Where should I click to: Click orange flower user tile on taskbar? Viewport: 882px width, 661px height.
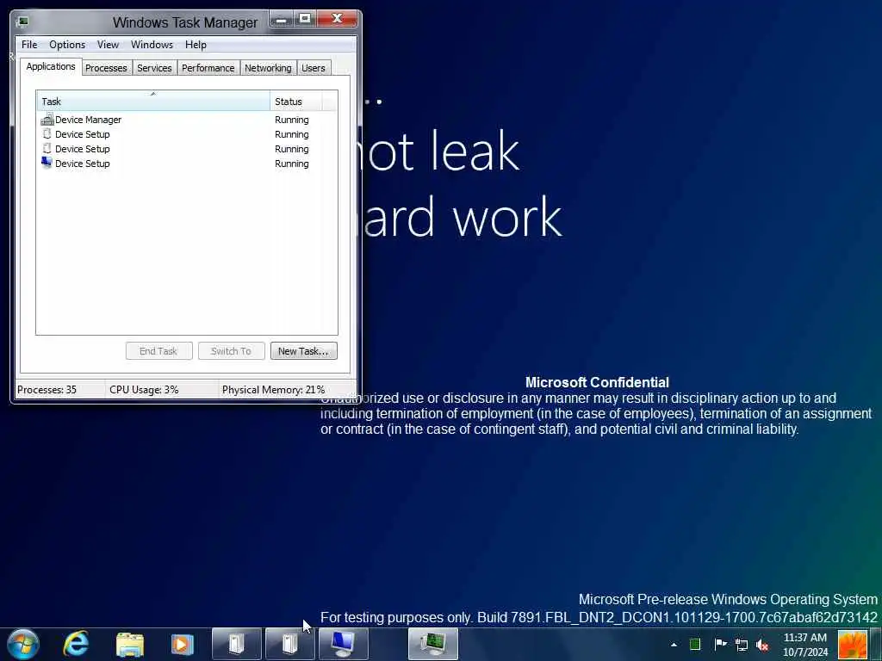click(852, 645)
